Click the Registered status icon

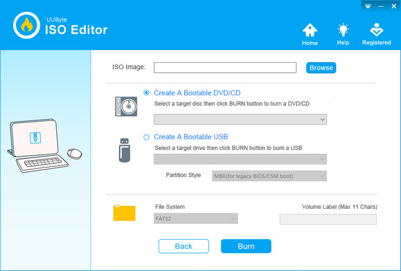(x=377, y=30)
